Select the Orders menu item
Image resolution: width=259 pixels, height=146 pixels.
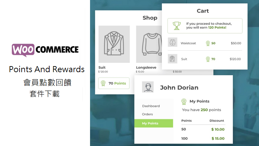click(x=147, y=114)
